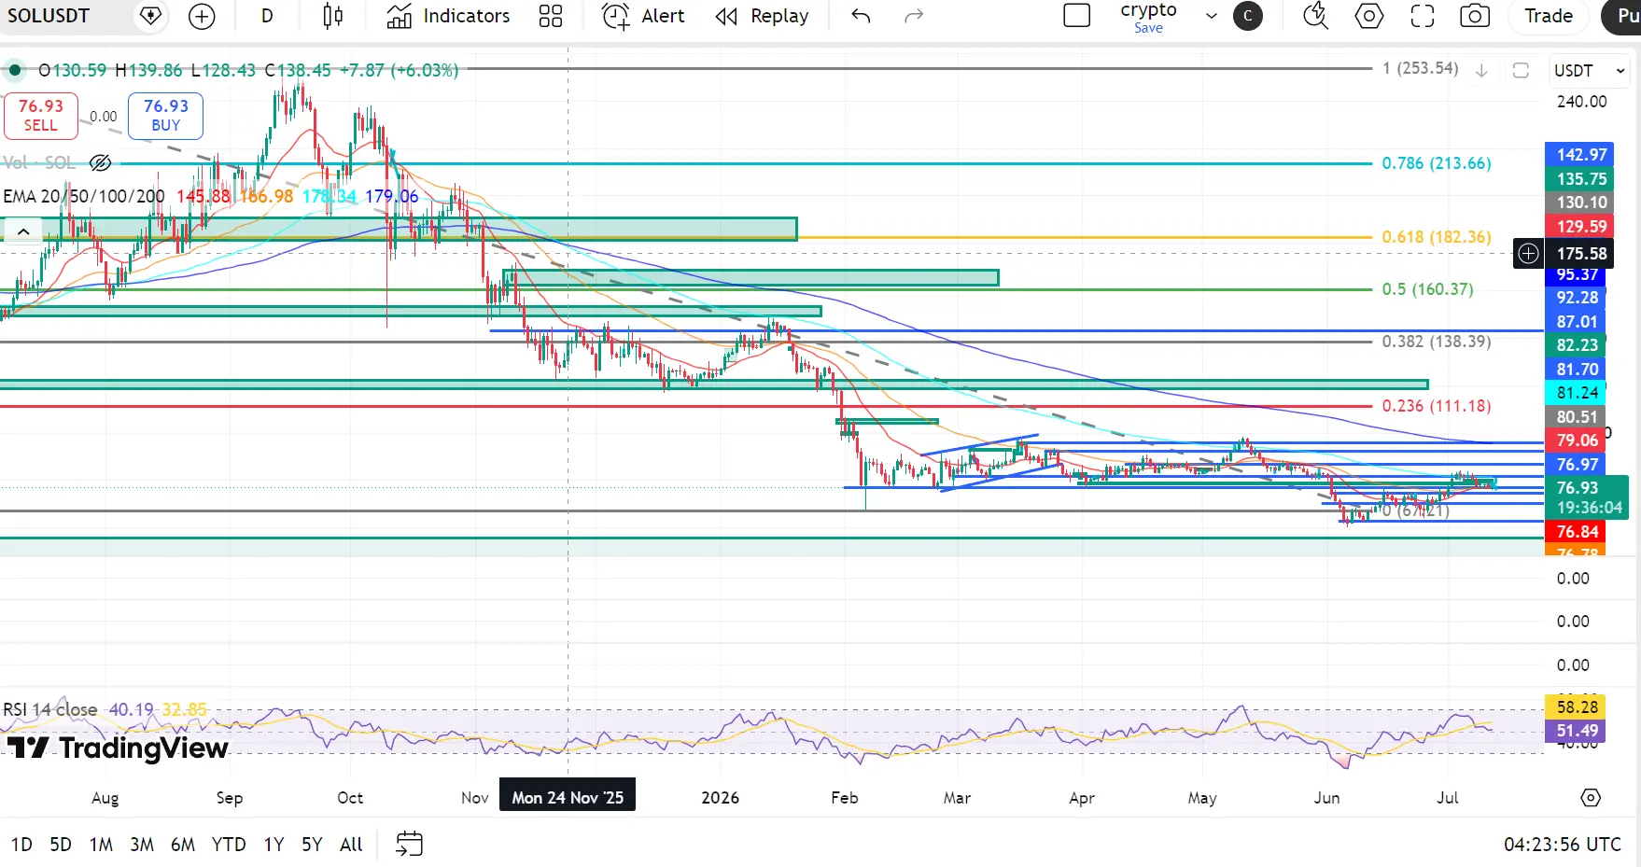
Task: Add symbol to compare using plus icon
Action: point(202,16)
